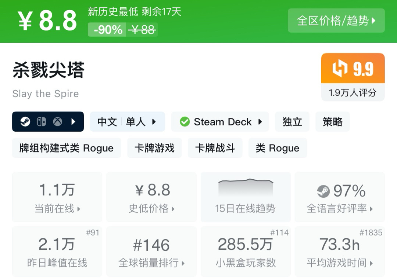Viewport: 397px width, 278px height.
Task: Open 当前在线 player count details
Action: pos(57,197)
